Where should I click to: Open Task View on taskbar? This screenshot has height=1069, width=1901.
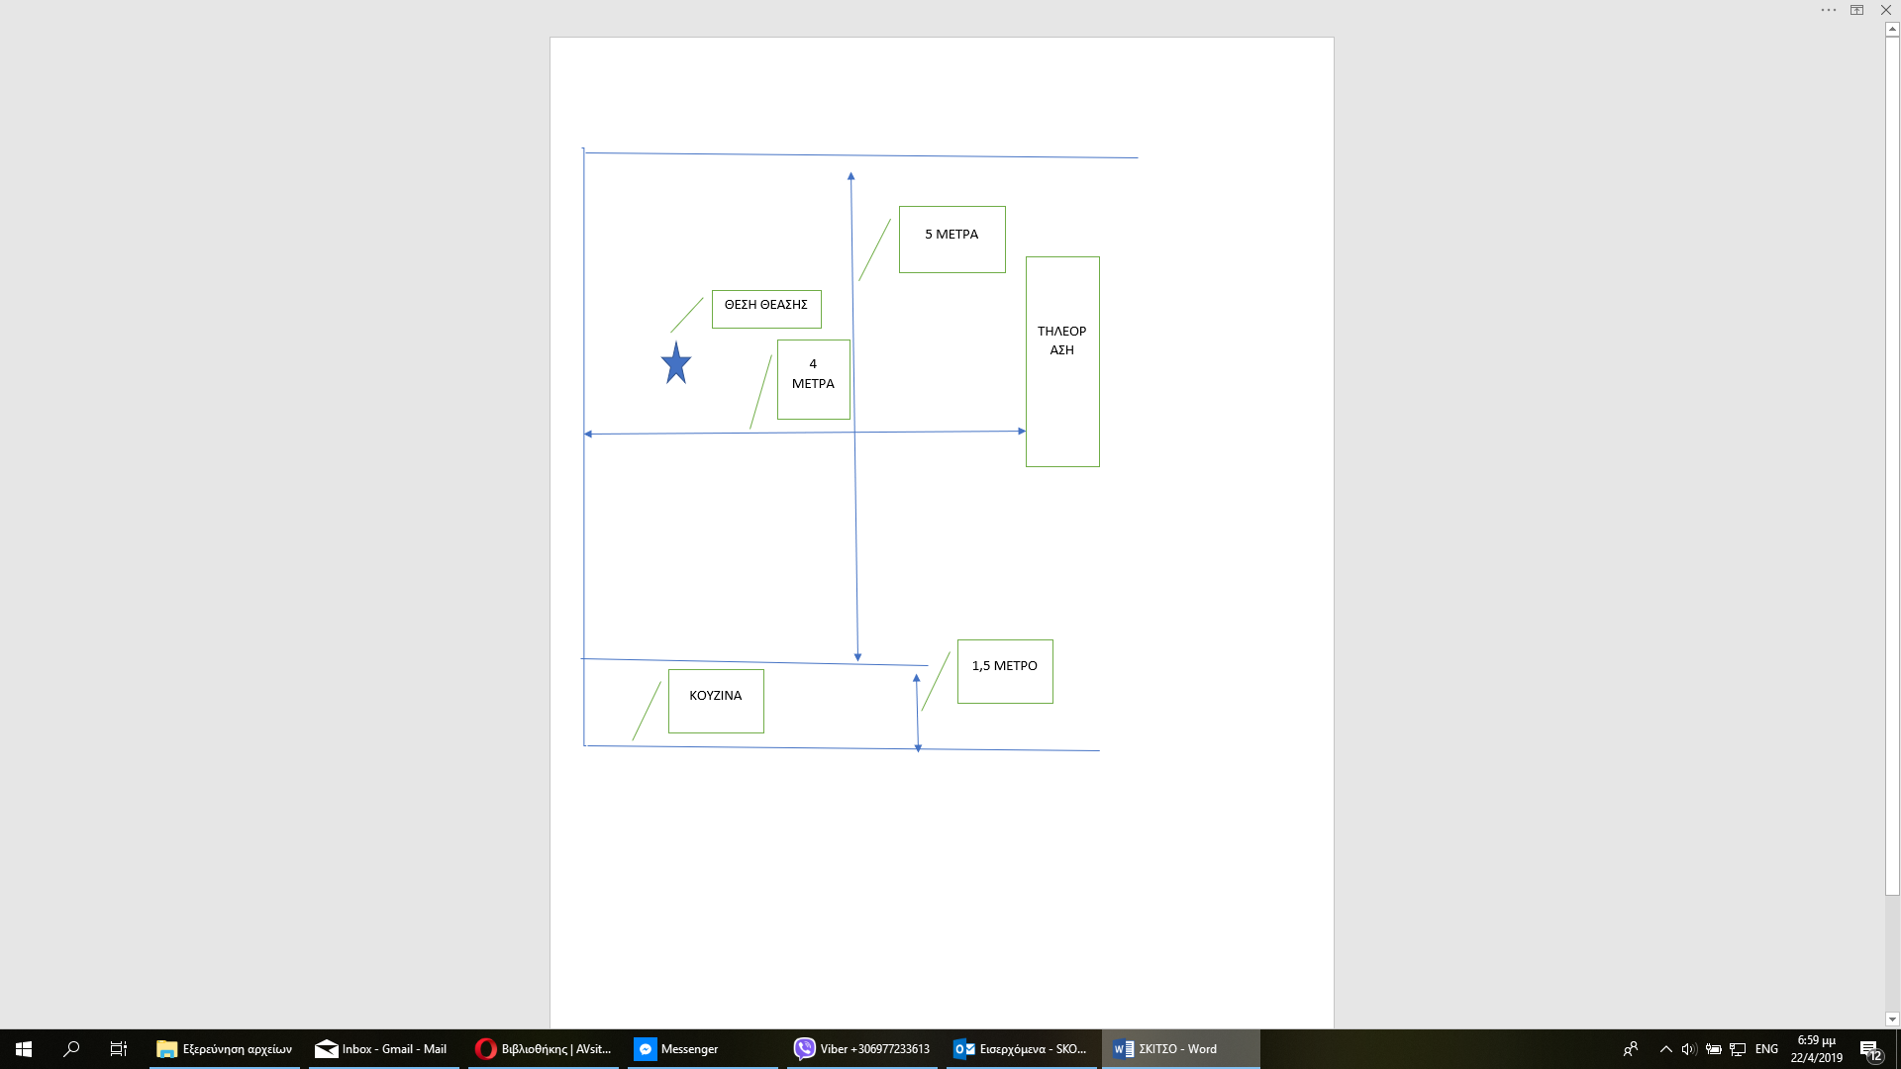coord(118,1049)
